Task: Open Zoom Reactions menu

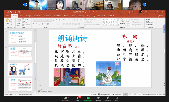Action: pos(107,99)
